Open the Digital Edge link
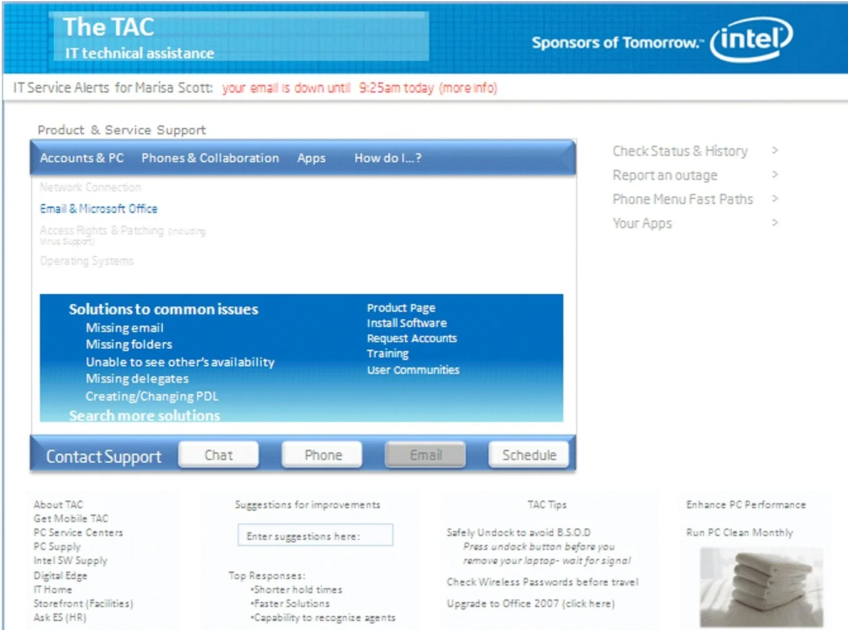 click(60, 576)
